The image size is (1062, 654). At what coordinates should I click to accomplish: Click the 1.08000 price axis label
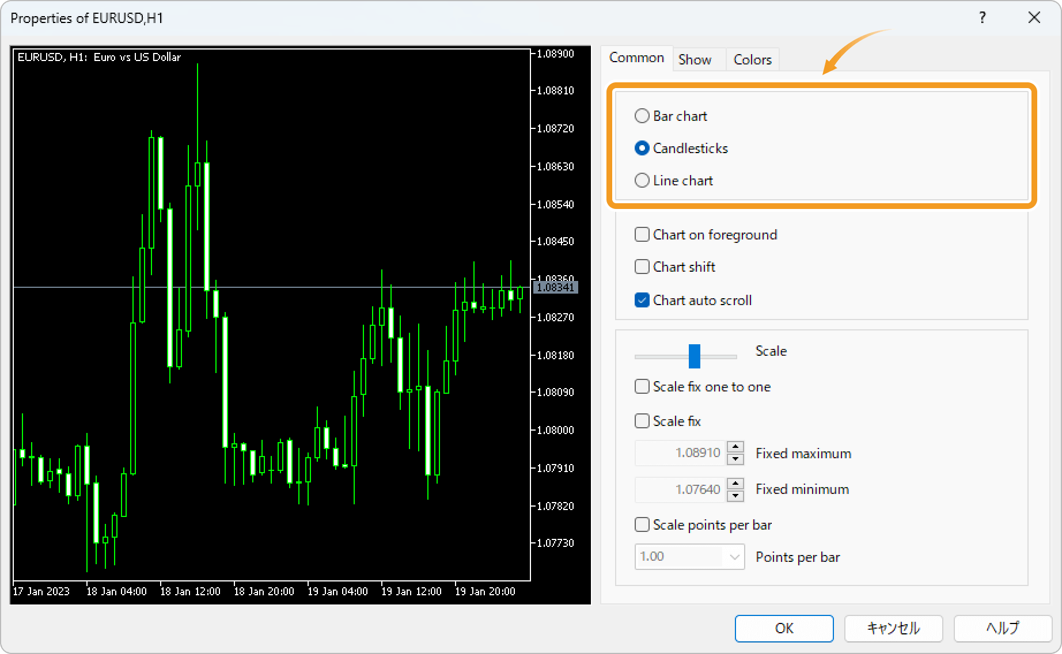tap(555, 430)
